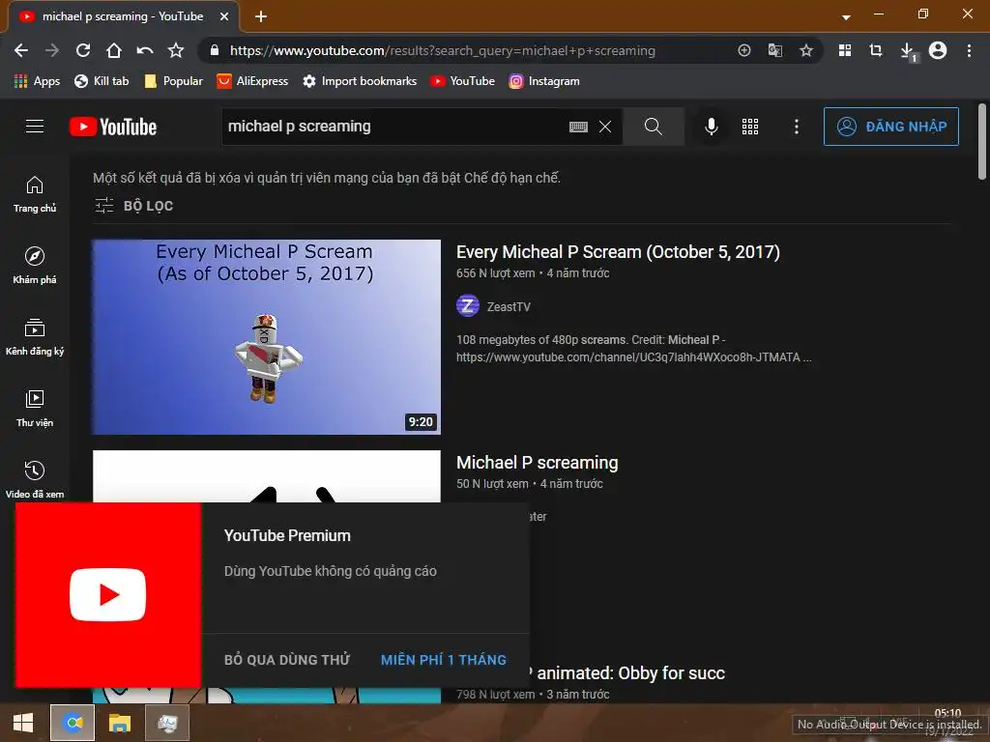
Task: Open the Michael P screaming thumbnail
Action: [267, 476]
